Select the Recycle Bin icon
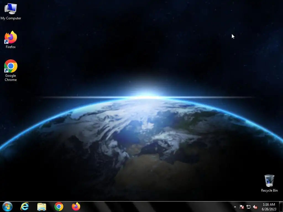 click(x=269, y=183)
